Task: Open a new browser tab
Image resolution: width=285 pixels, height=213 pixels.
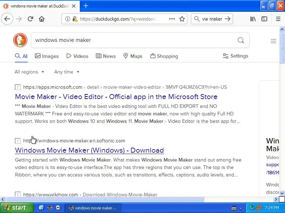Action: coord(86,6)
